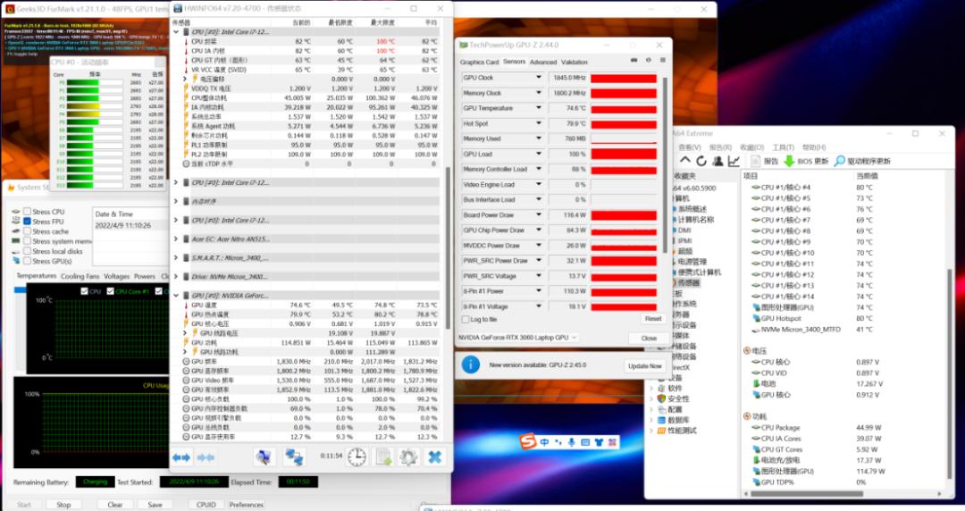Open the Hot Spot sensor dropdown

pyautogui.click(x=539, y=123)
